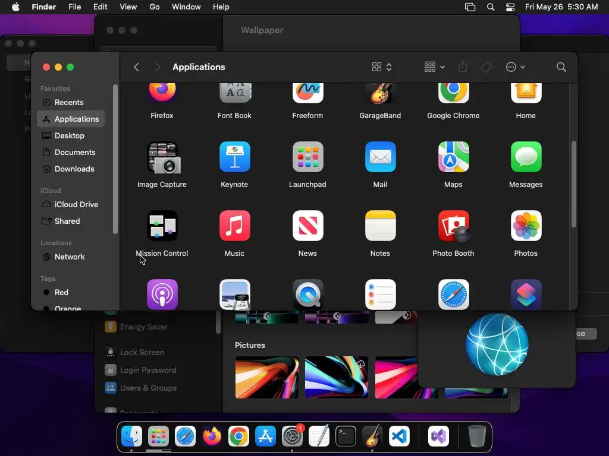Open the Maps application icon

453,157
